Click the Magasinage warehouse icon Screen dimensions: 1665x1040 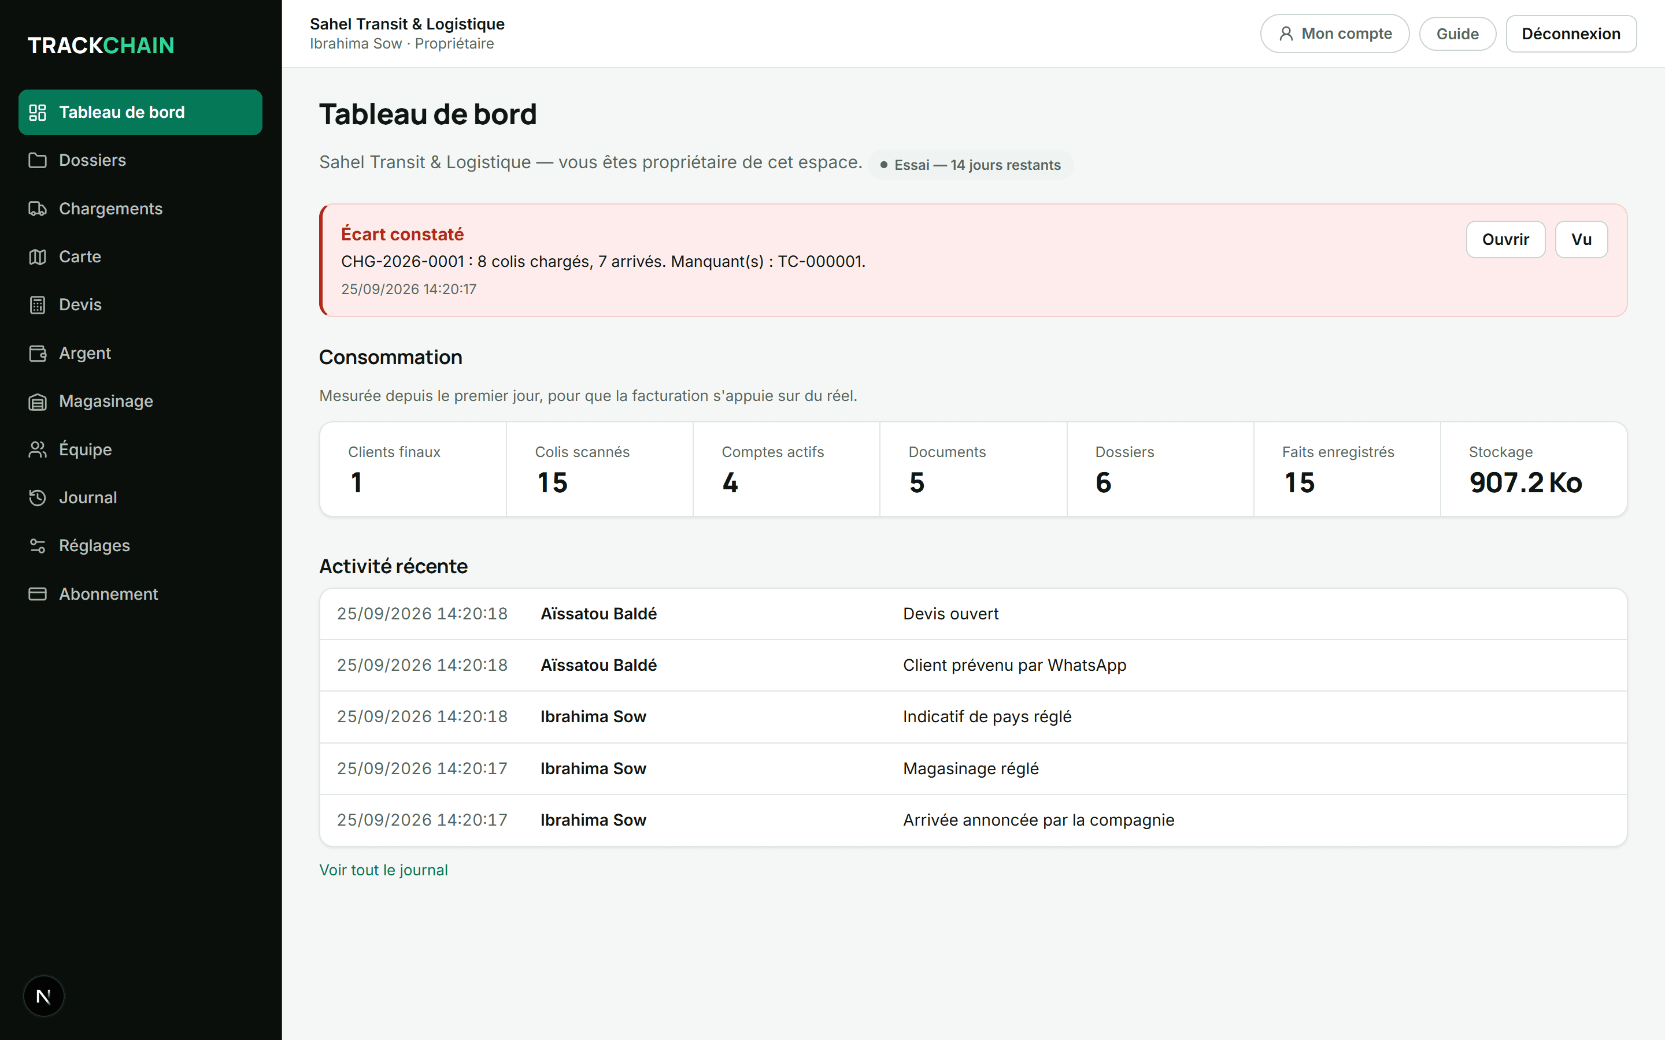37,401
